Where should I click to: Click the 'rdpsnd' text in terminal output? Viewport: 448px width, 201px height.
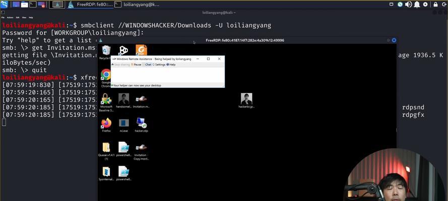(413, 108)
